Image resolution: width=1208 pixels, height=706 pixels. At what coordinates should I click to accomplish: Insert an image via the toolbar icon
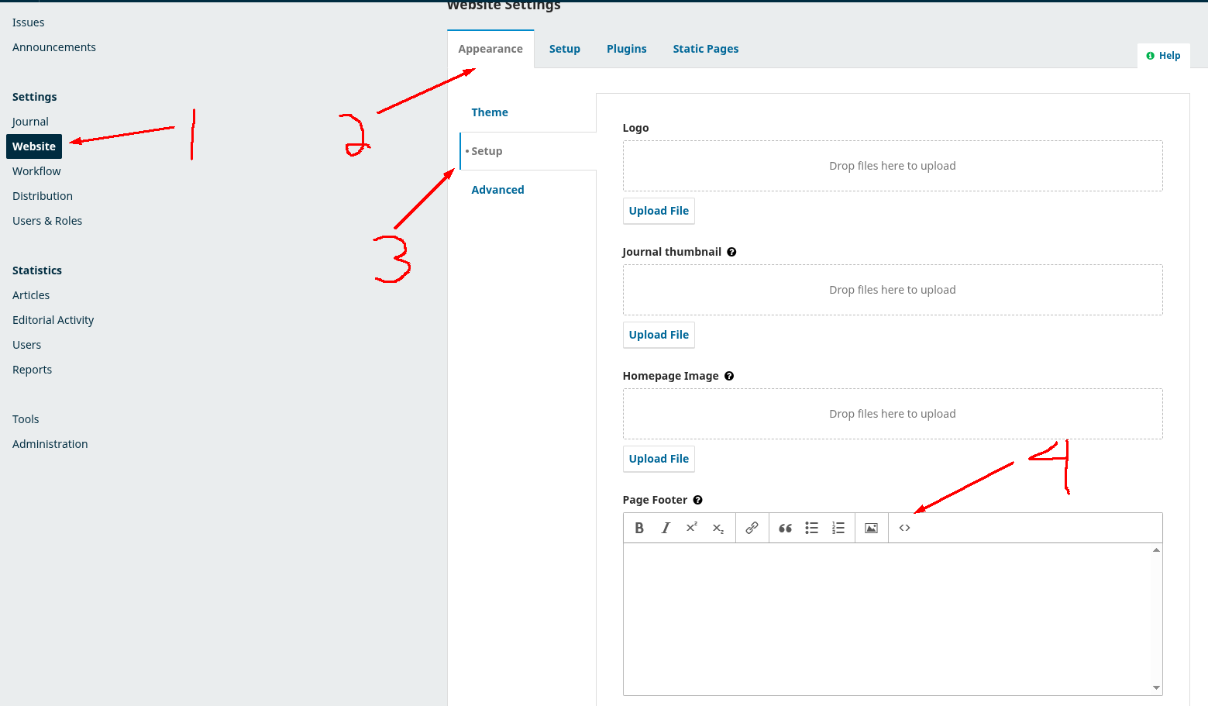(x=872, y=528)
